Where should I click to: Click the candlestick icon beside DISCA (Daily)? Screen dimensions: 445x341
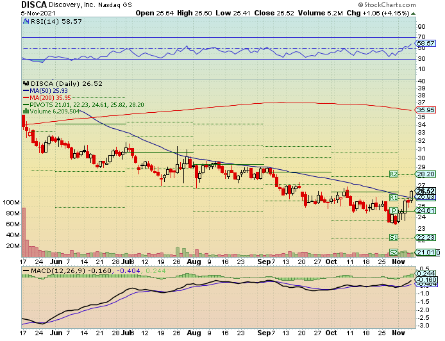(26, 84)
